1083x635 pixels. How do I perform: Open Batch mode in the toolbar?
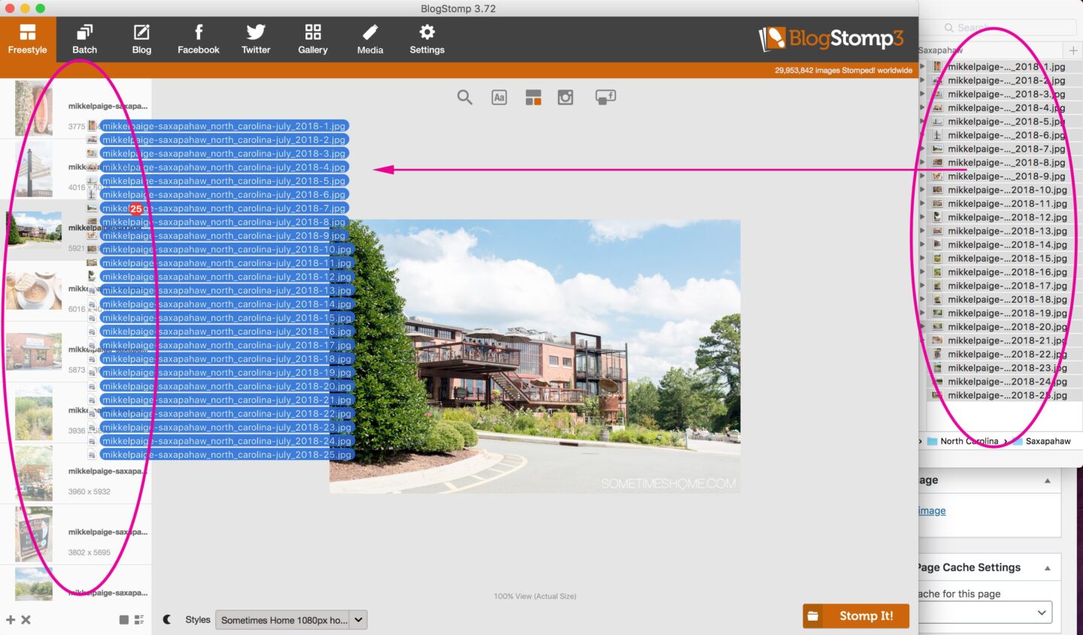coord(84,38)
